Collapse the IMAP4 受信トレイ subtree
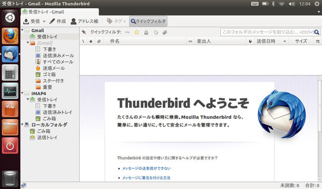 [28, 100]
